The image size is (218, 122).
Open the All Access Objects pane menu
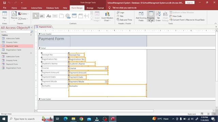coord(29,27)
